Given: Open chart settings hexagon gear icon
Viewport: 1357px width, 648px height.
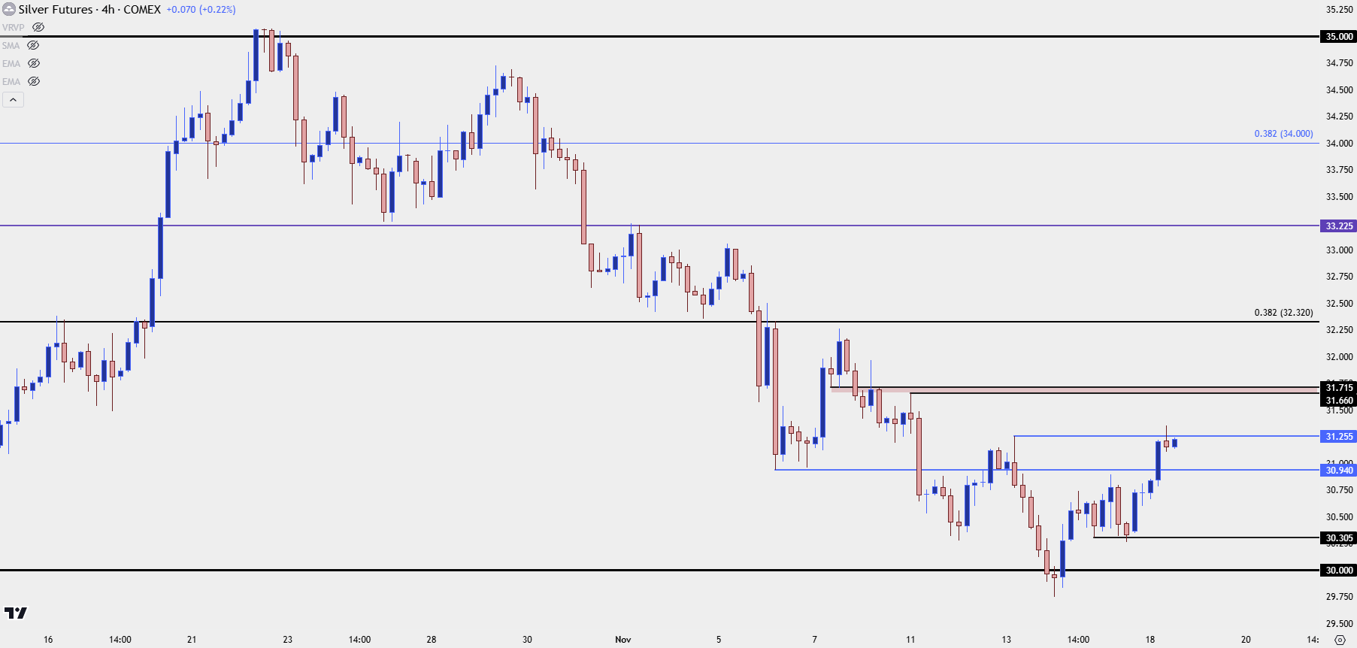Looking at the screenshot, I should 1340,640.
